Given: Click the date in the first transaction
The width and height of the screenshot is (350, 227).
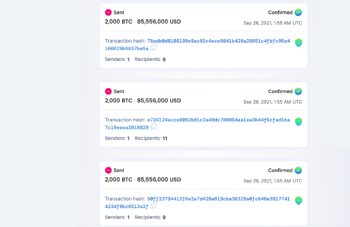Looking at the screenshot, I should click(273, 23).
